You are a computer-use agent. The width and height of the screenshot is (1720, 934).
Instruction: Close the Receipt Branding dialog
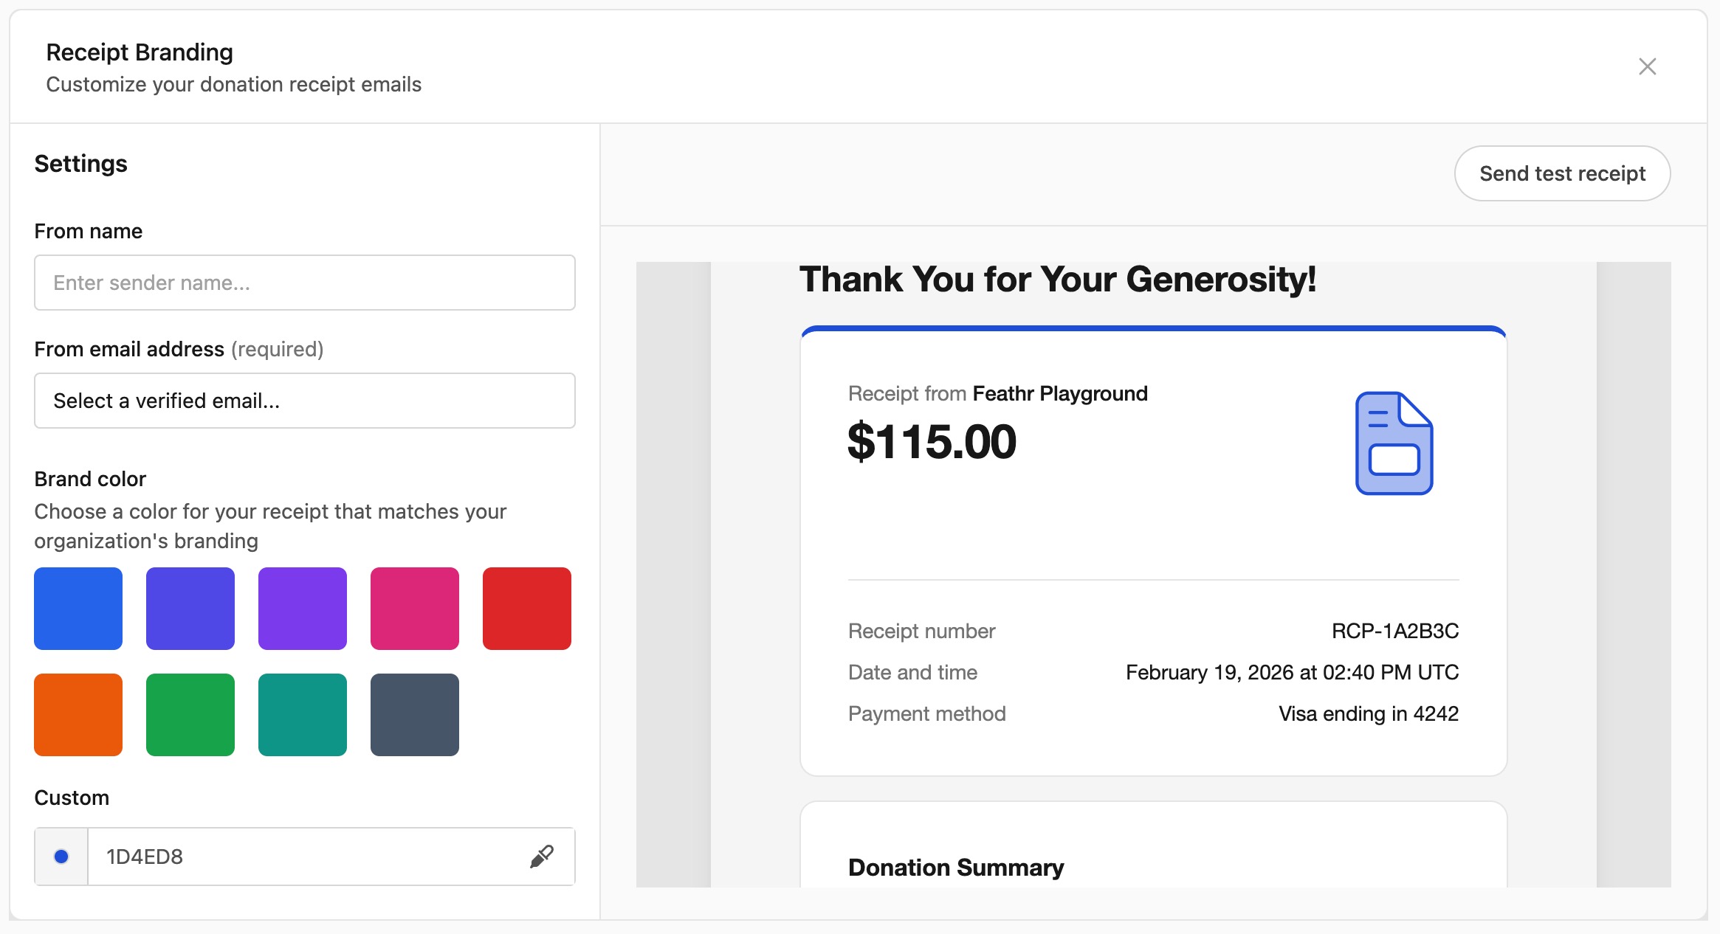tap(1647, 66)
